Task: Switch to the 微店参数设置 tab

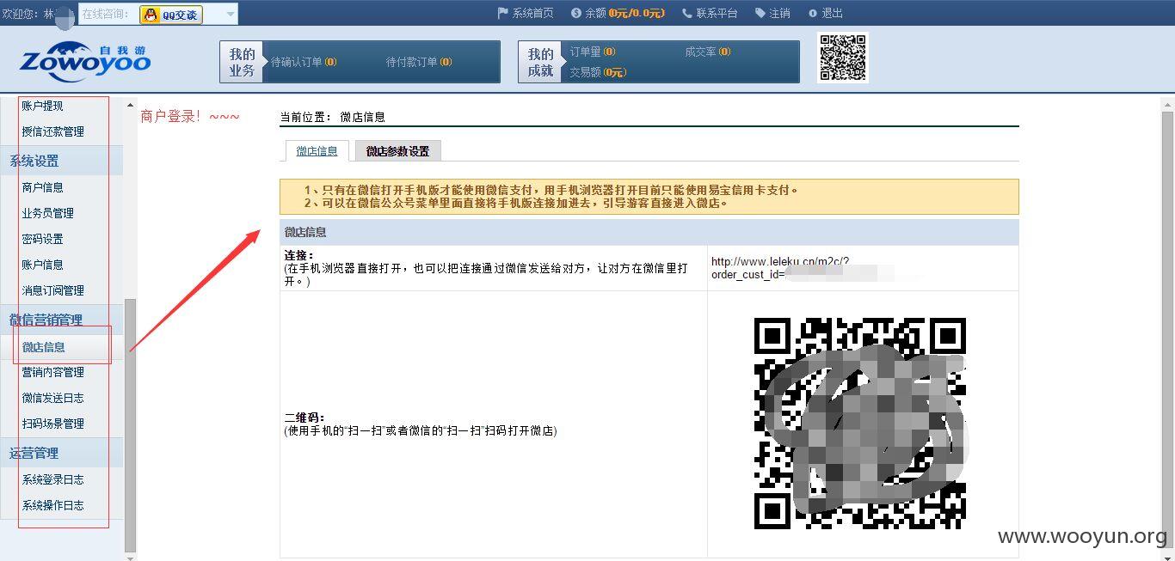Action: 397,150
